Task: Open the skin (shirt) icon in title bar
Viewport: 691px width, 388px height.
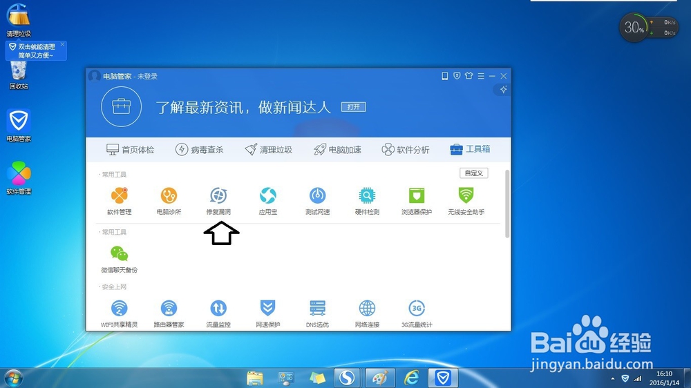Action: coord(469,76)
